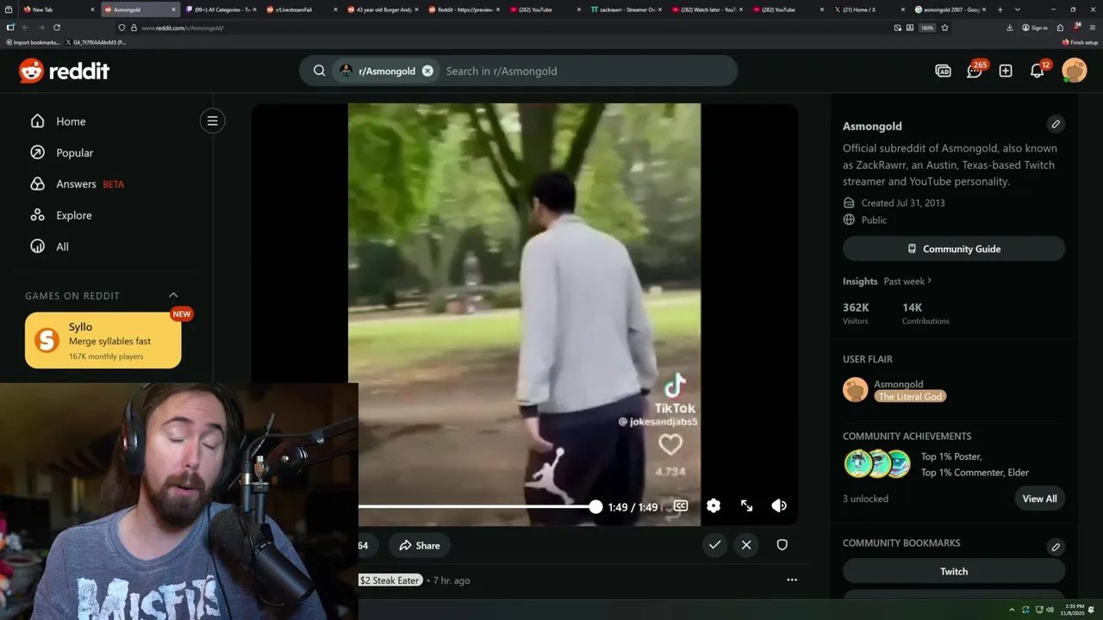Screen dimensions: 1103x620
Task: Click the browser Sign in button
Action: pyautogui.click(x=1035, y=28)
